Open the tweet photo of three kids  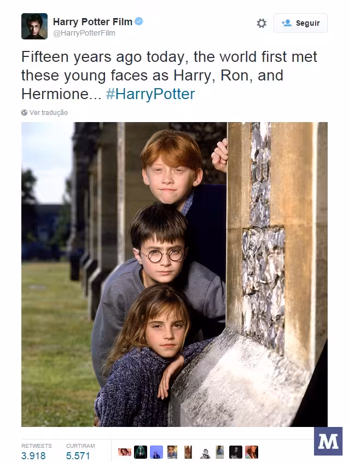pos(174,274)
